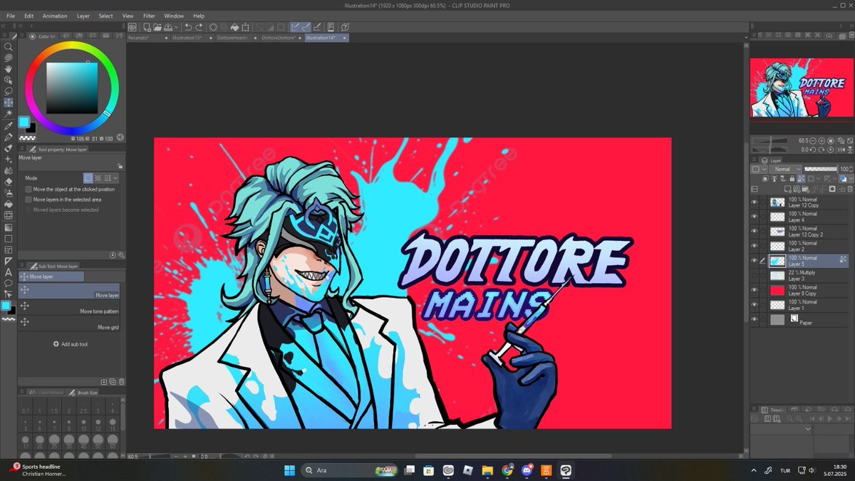This screenshot has width=855, height=481.
Task: Select the Operation object tool
Action: 9,81
